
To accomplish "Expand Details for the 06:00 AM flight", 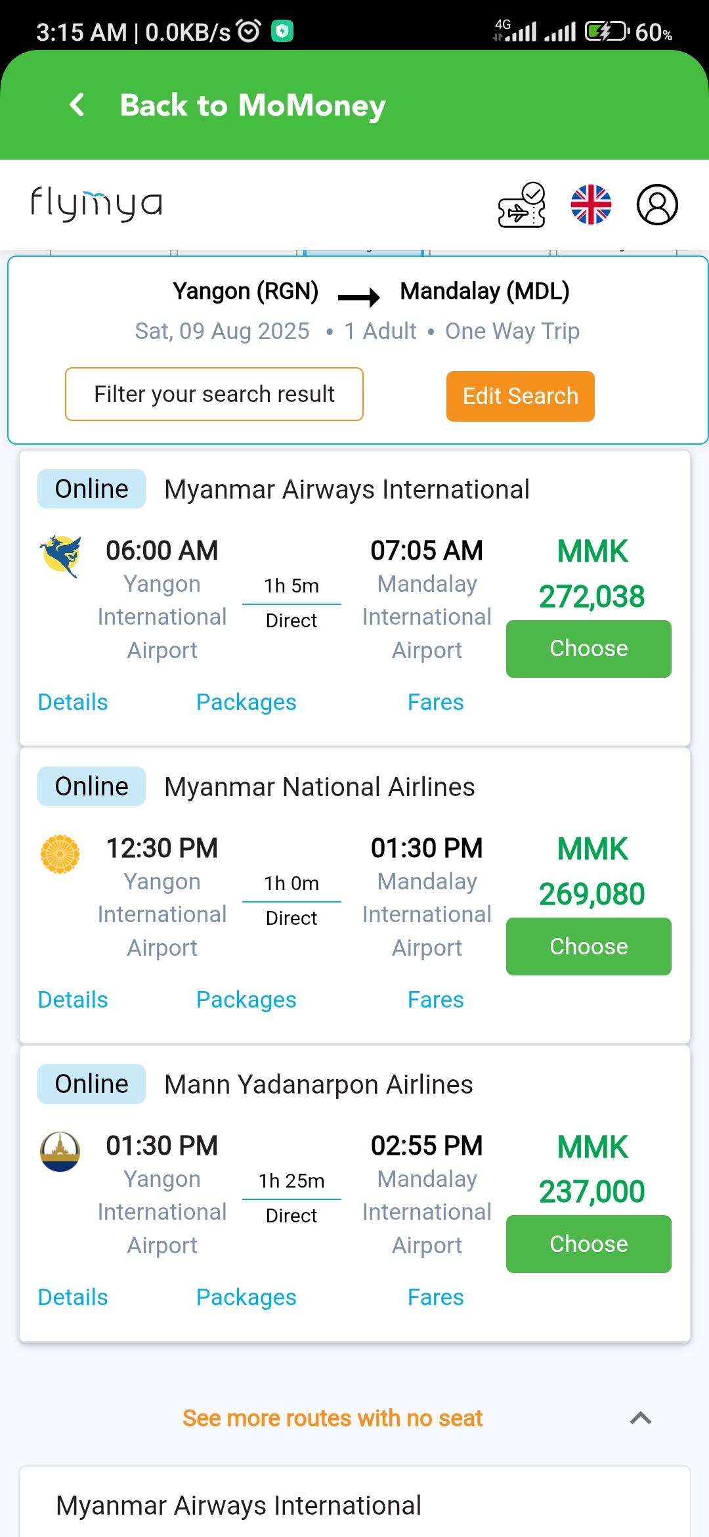I will coord(73,702).
